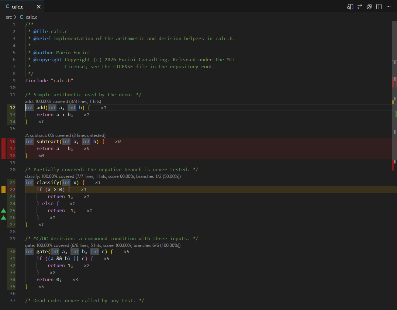Viewport: 397px width, 310px height.
Task: Click the double-circle checkmark coverage icon
Action: [x=369, y=7]
